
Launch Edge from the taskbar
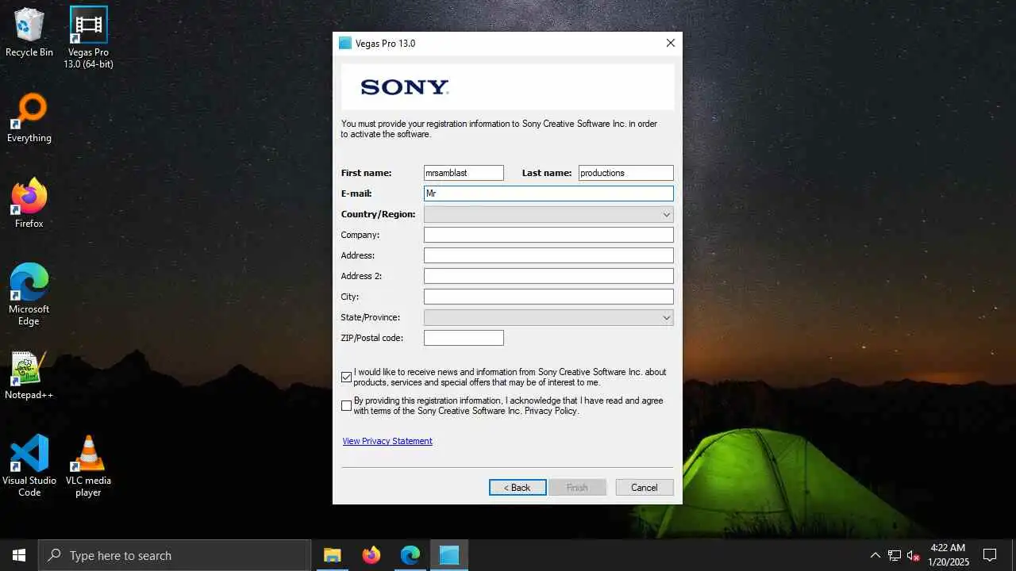coord(410,555)
